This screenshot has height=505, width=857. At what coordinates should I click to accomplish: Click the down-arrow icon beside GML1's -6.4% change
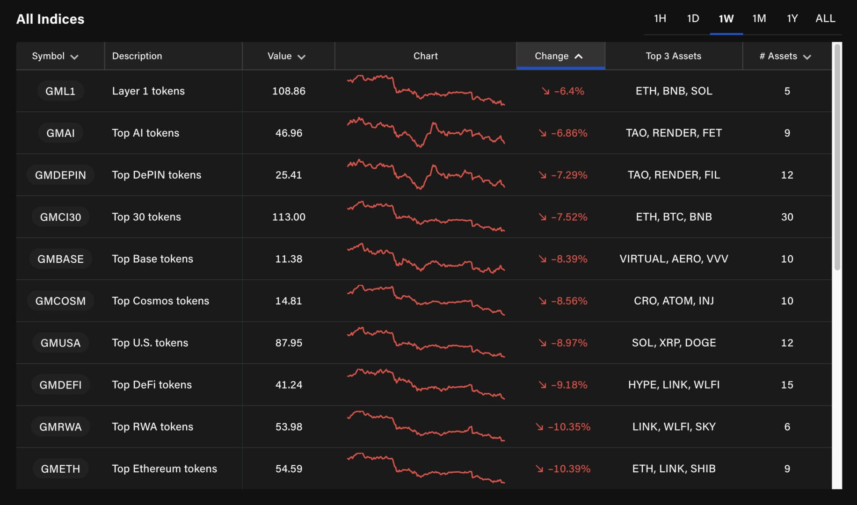pos(545,91)
